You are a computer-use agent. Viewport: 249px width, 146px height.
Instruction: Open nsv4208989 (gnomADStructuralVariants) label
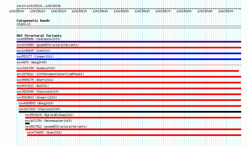click(x=48, y=45)
